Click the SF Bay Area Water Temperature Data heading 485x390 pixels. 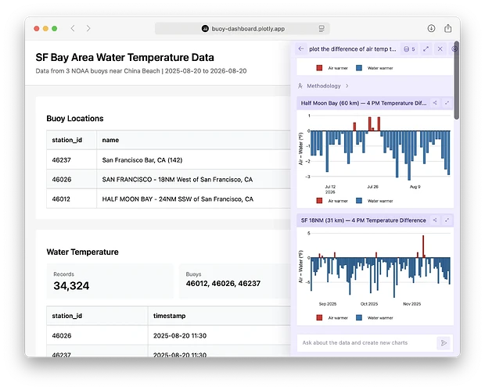124,58
